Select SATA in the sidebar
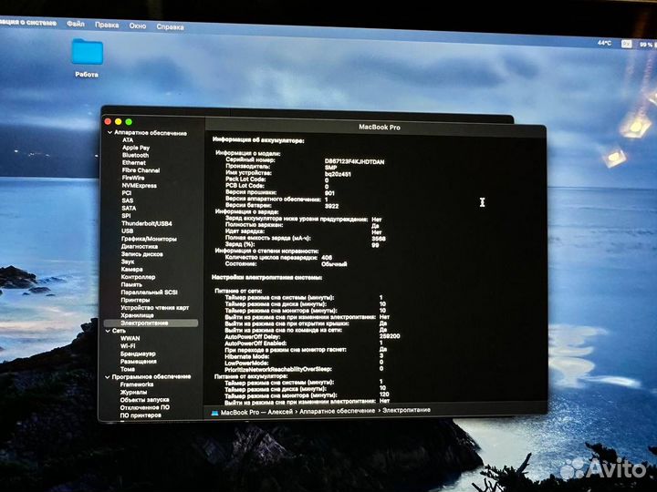Viewport: 657px width, 492px height. 129,208
